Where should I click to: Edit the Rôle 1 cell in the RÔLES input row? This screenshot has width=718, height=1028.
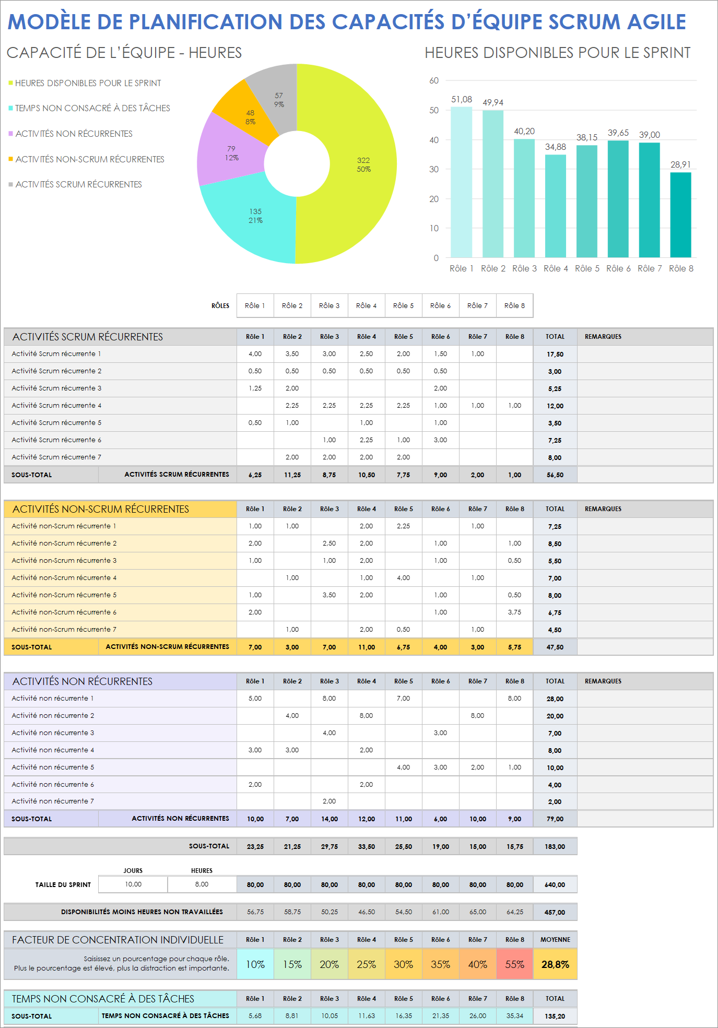pyautogui.click(x=255, y=305)
